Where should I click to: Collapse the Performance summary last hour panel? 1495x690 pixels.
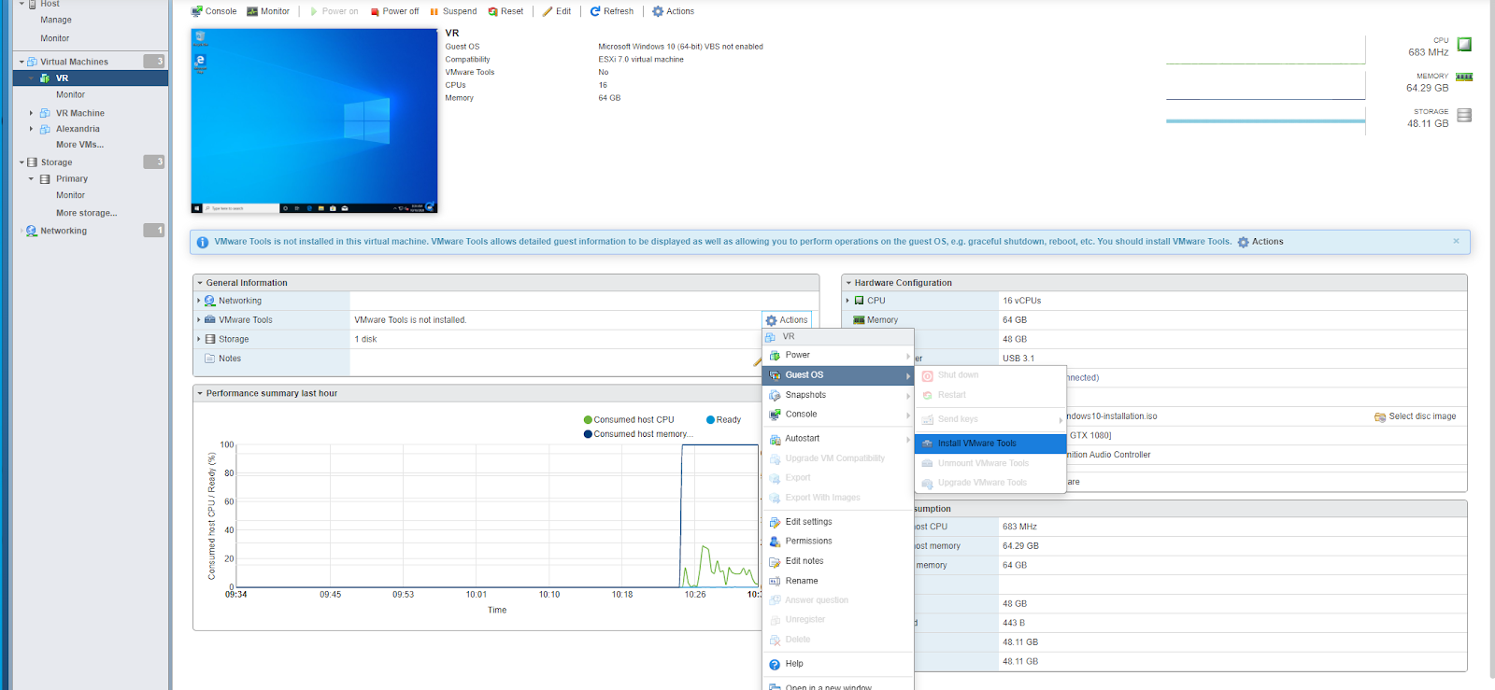tap(199, 394)
